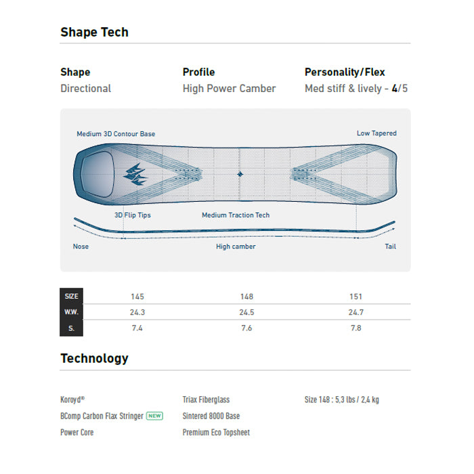Viewport: 474px width, 474px height.
Task: Click the Sintered 8000 Base item
Action: point(211,416)
